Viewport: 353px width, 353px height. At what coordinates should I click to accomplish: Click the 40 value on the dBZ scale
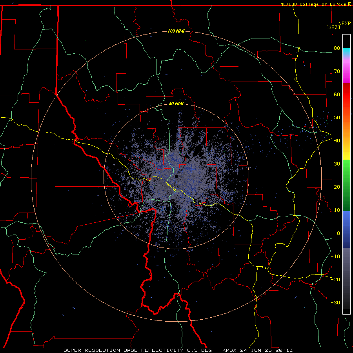pos(337,140)
